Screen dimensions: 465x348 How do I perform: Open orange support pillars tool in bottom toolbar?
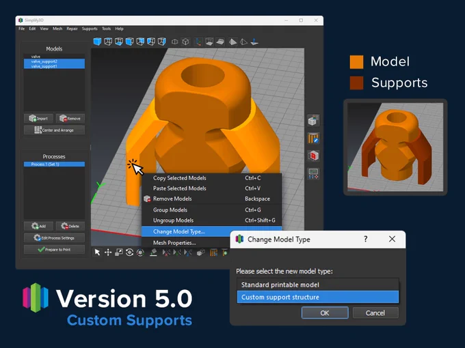point(214,252)
